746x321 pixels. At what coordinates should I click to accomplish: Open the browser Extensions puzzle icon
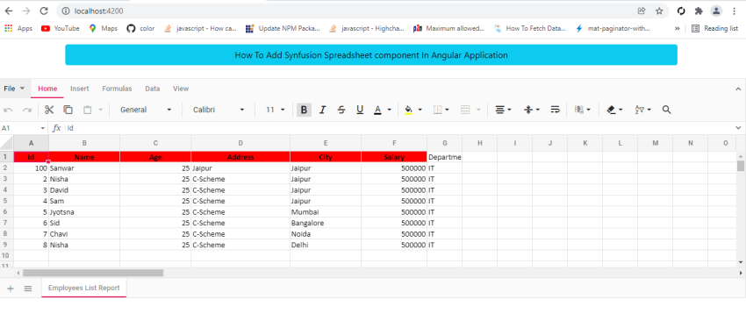point(699,11)
